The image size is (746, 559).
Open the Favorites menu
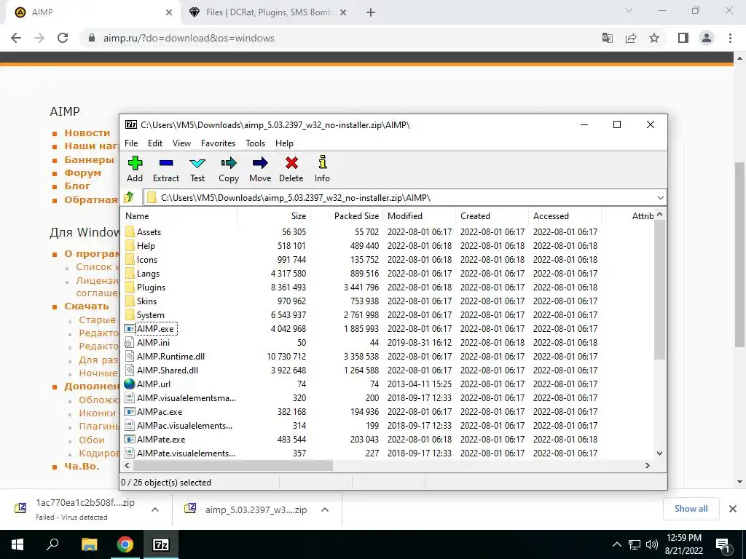pos(218,143)
